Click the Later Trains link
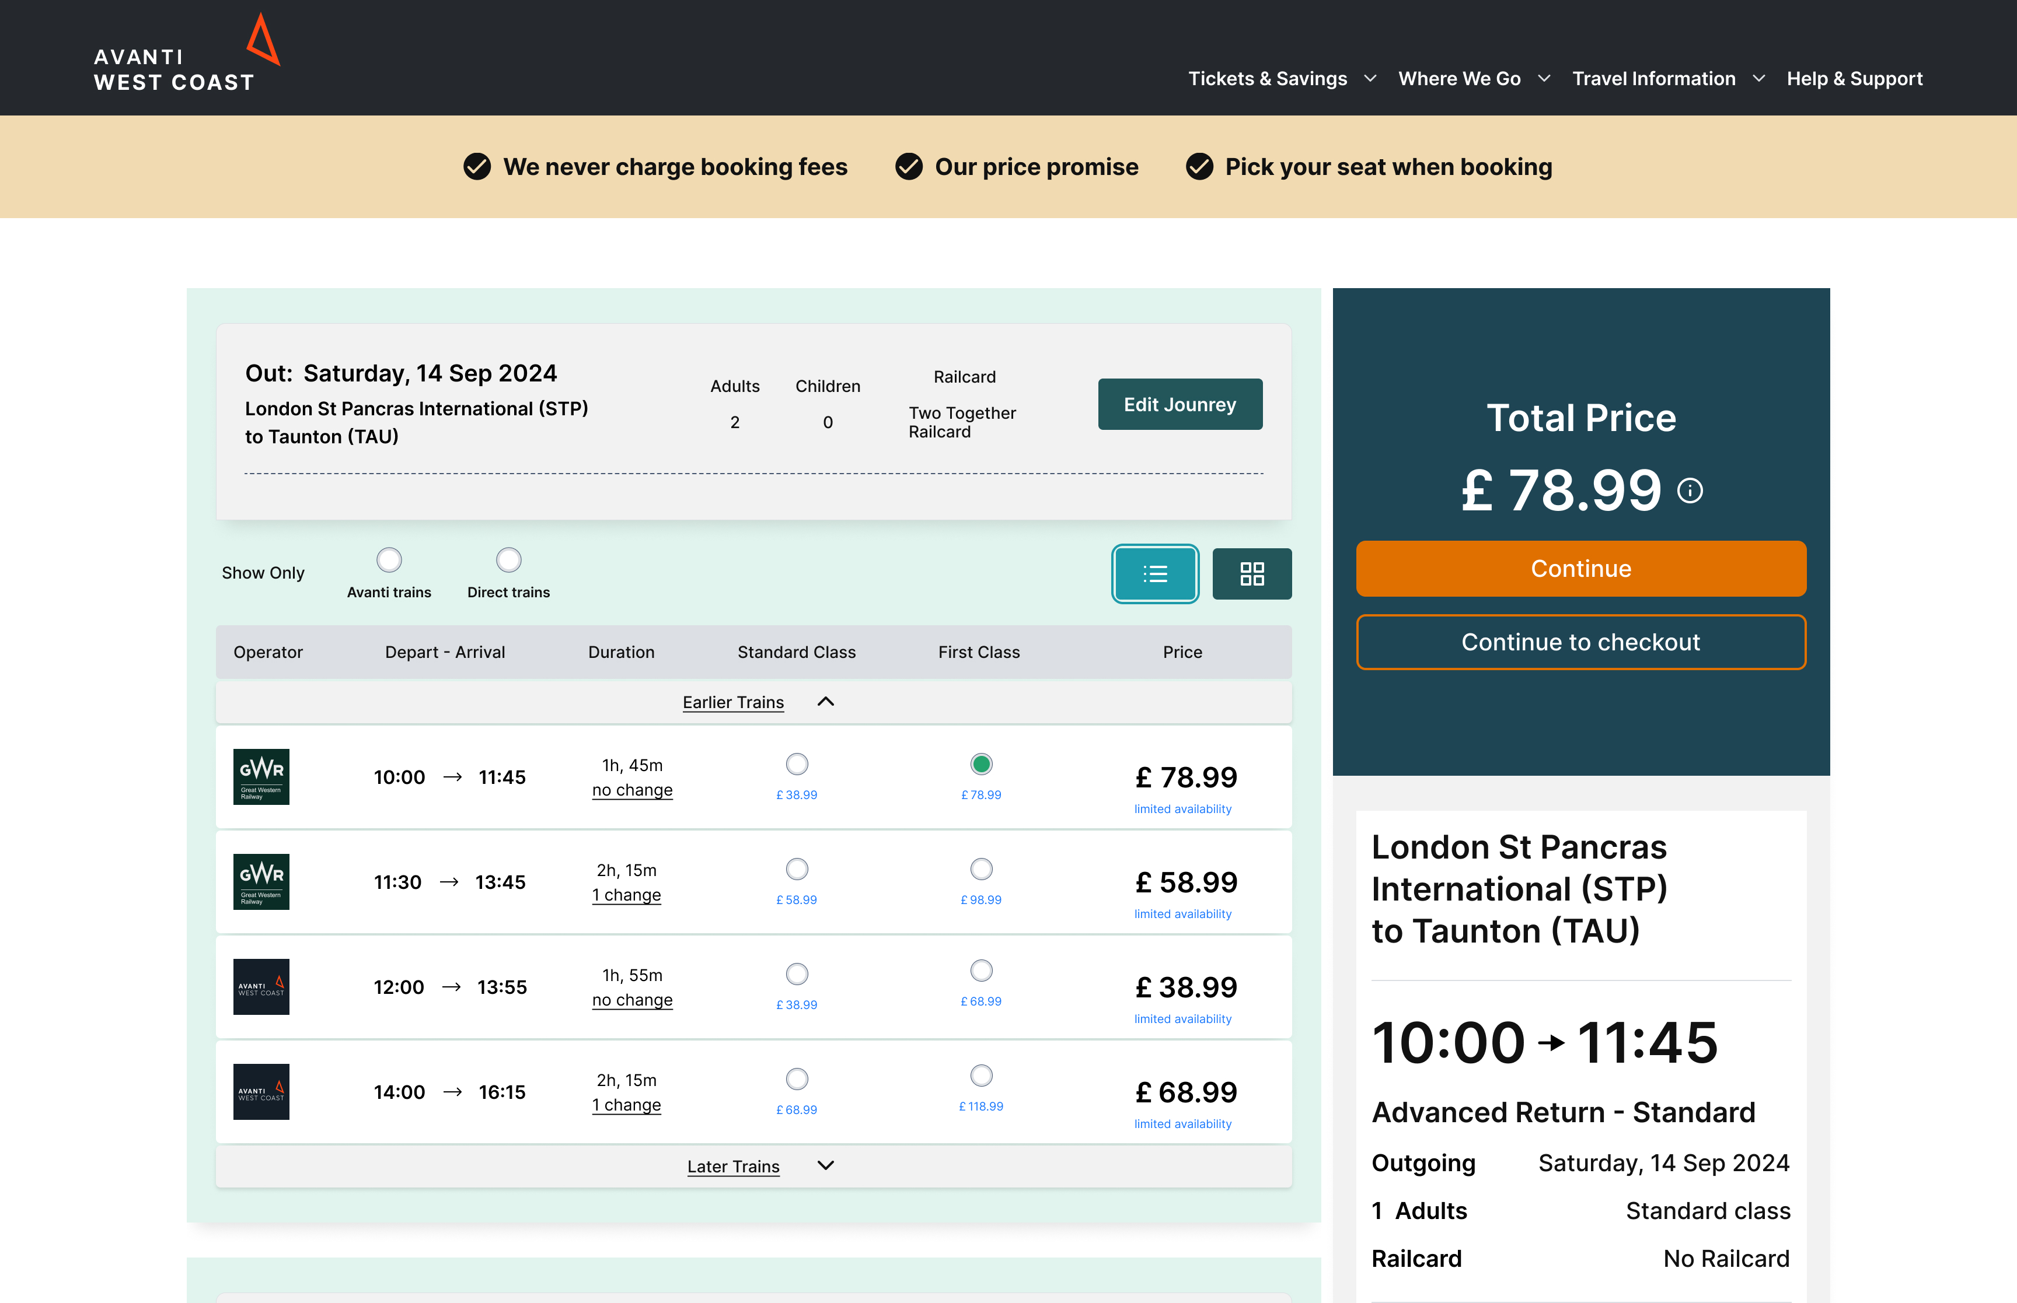Screen dimensions: 2017x1303 click(733, 1167)
